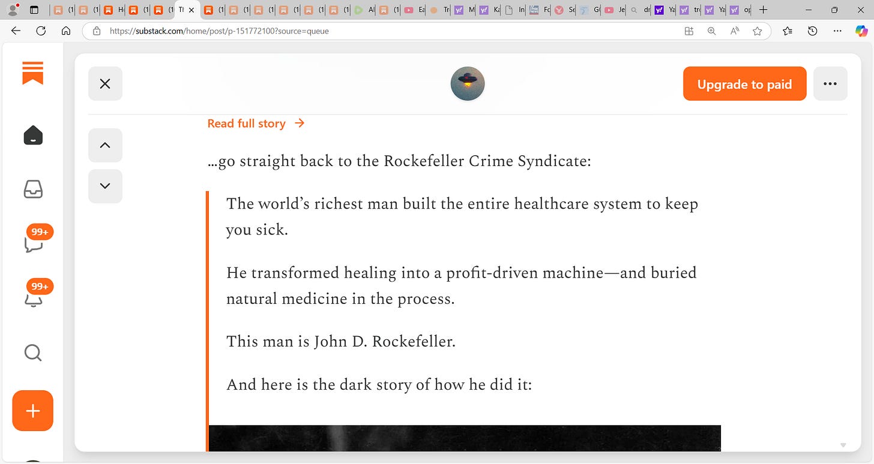The image size is (874, 464).
Task: Open Copilot in Edge
Action: (861, 31)
